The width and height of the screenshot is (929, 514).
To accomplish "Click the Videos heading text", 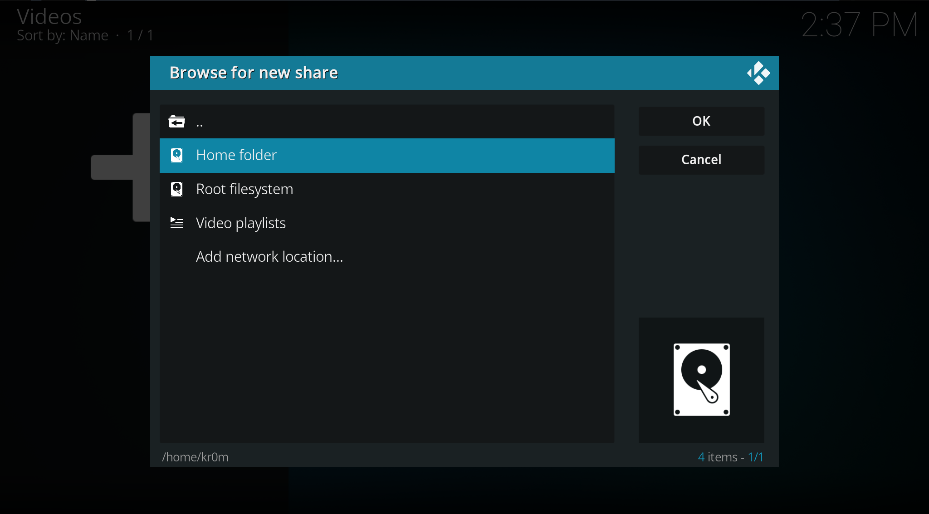I will [x=49, y=17].
